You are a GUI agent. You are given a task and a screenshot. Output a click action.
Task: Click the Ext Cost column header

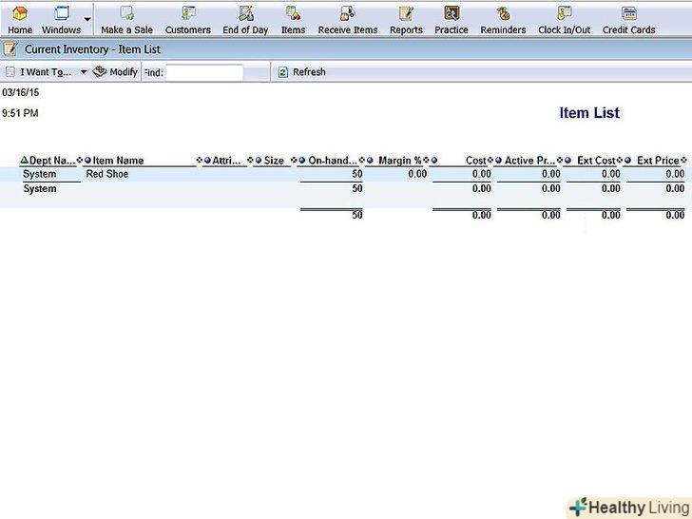[596, 161]
